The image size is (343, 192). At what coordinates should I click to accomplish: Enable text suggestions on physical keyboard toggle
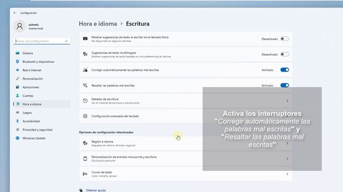pos(285,39)
